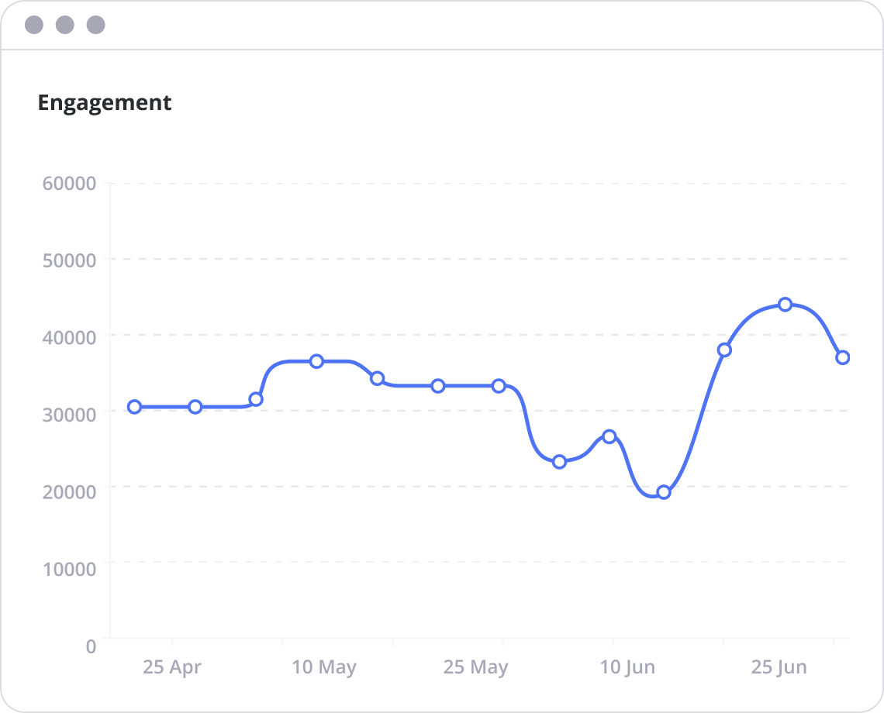The width and height of the screenshot is (884, 713).
Task: Click the green traffic-light window dot
Action: point(95,24)
